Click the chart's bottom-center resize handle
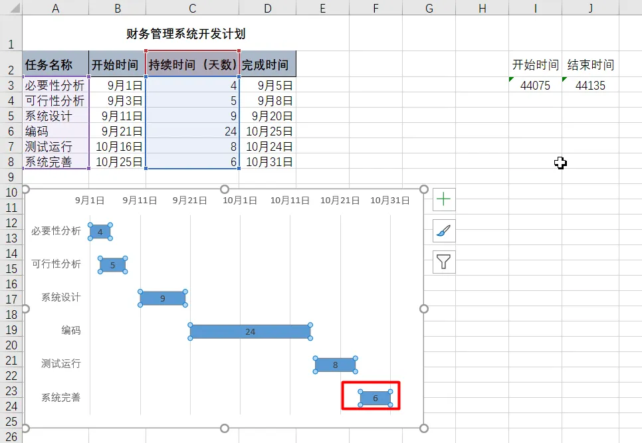 [x=225, y=428]
